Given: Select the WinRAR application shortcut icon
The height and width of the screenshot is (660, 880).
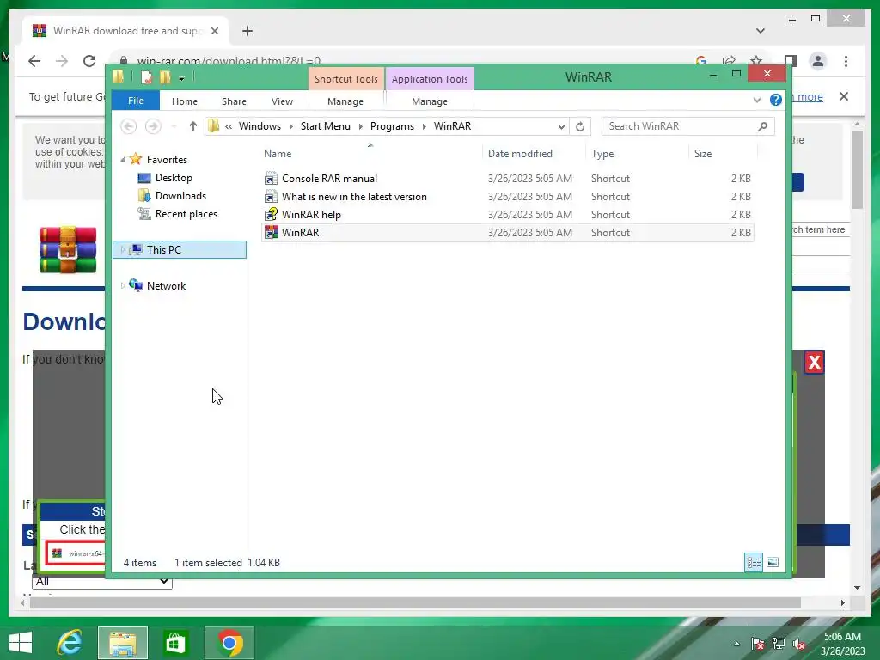Looking at the screenshot, I should (271, 232).
